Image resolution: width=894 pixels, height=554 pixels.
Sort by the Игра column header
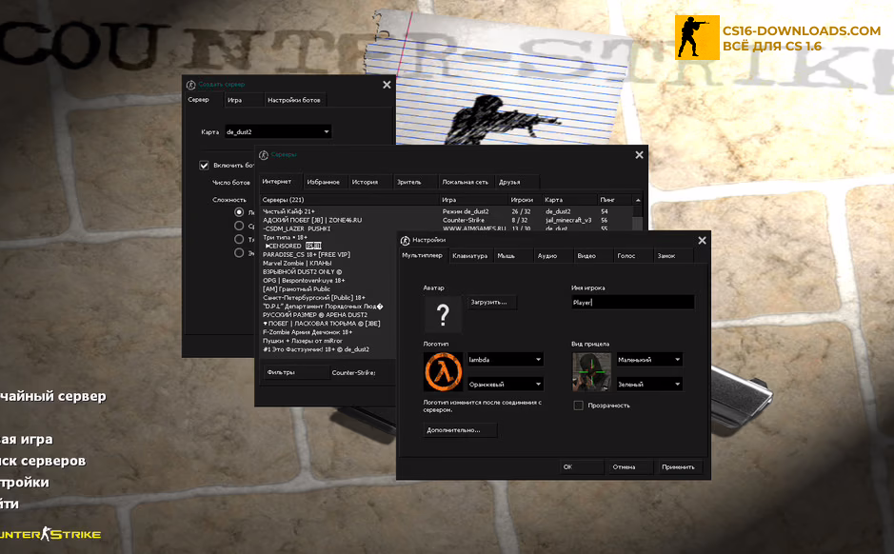pyautogui.click(x=473, y=200)
